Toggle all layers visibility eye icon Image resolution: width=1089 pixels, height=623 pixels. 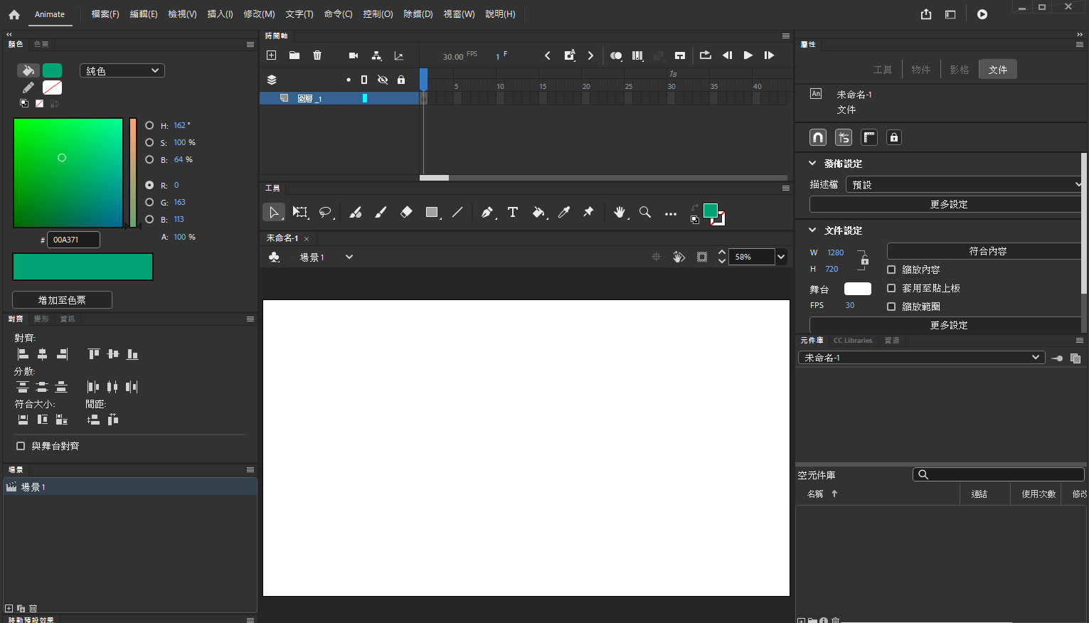(383, 80)
